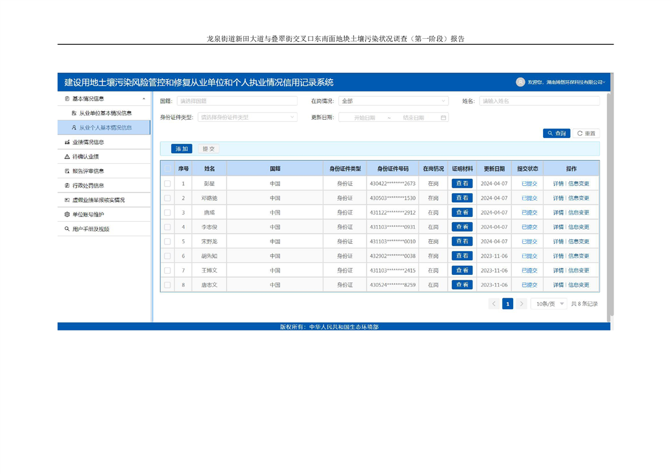Click the calendar icon in 更新日期 field
Viewport: 671px width, 474px height.
click(443, 118)
